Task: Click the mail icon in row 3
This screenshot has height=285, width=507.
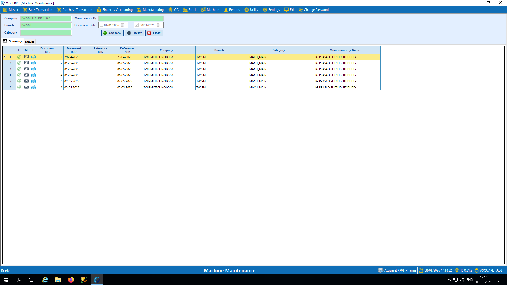Action: pyautogui.click(x=26, y=69)
